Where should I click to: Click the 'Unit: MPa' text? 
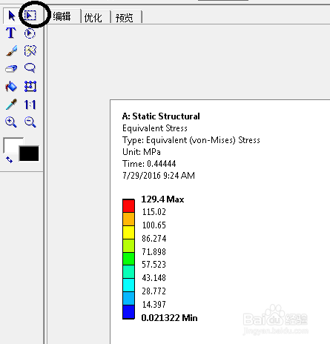click(142, 151)
